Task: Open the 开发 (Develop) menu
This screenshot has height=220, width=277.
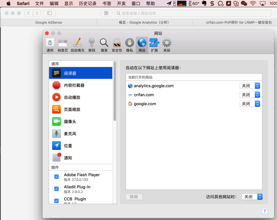Action: 121,3
